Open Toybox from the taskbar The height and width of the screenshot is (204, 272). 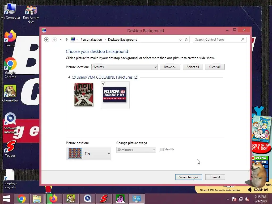pyautogui.click(x=104, y=199)
